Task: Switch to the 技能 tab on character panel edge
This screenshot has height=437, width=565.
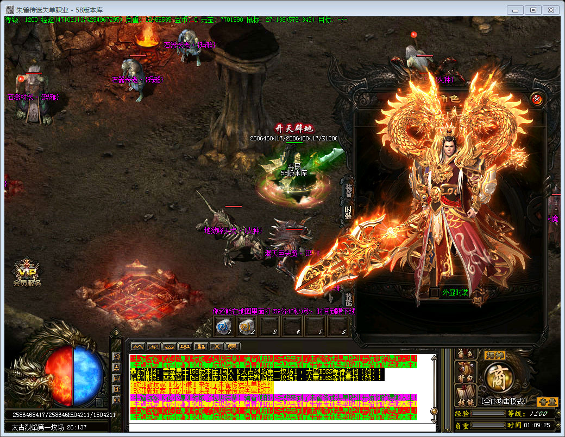Action: click(x=348, y=298)
